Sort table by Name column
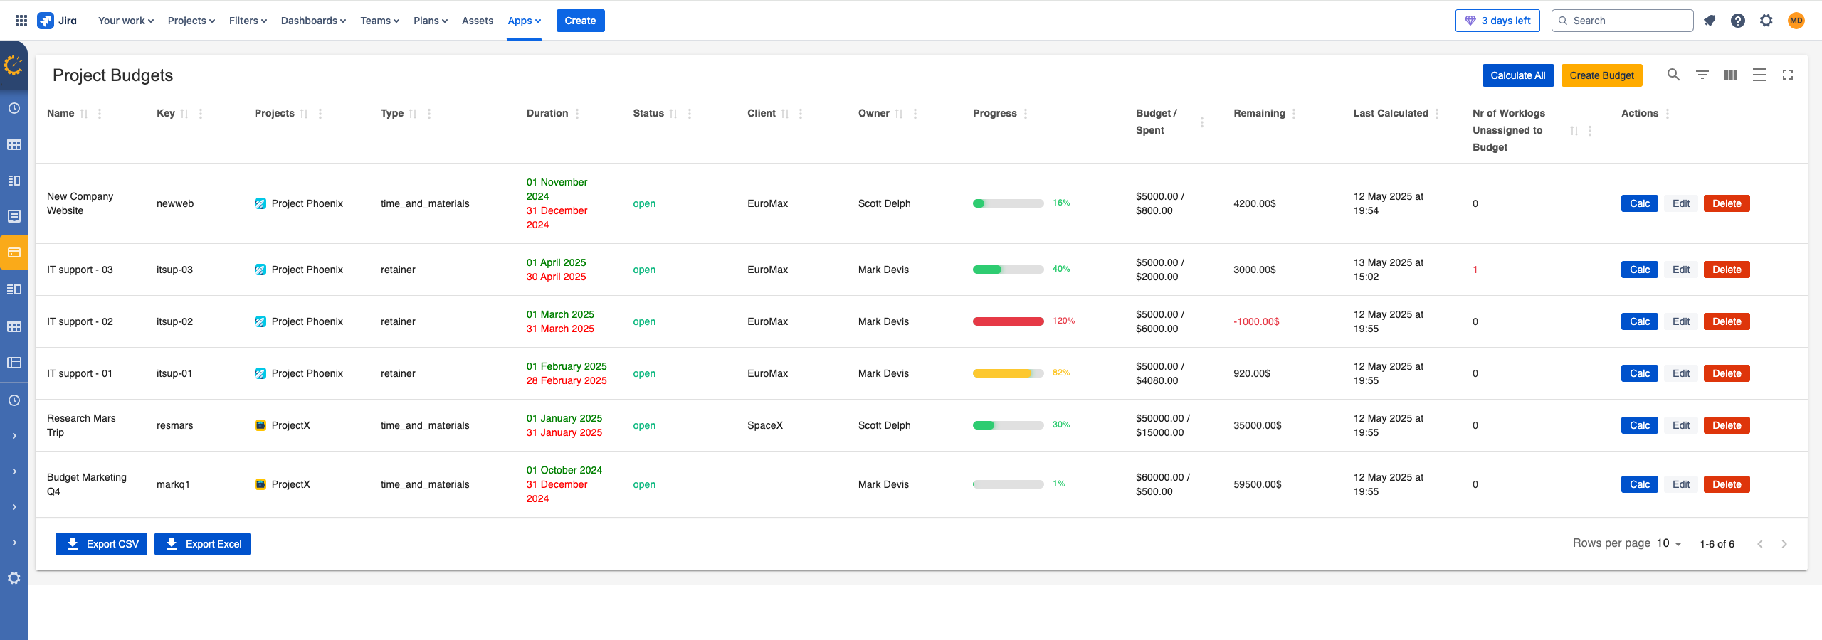1822x640 pixels. pos(84,114)
